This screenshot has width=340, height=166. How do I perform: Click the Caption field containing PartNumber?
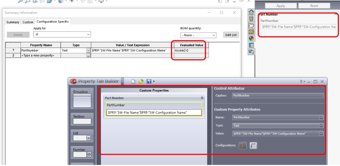point(278,95)
